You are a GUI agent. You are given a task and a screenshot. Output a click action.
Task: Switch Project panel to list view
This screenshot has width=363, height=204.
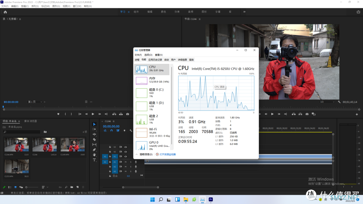tap(10, 187)
